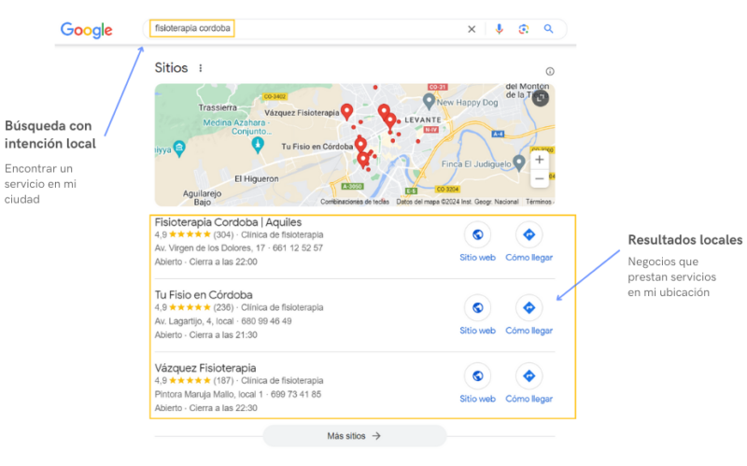Open Google Lens image search icon
Image resolution: width=747 pixels, height=466 pixels.
coord(524,29)
